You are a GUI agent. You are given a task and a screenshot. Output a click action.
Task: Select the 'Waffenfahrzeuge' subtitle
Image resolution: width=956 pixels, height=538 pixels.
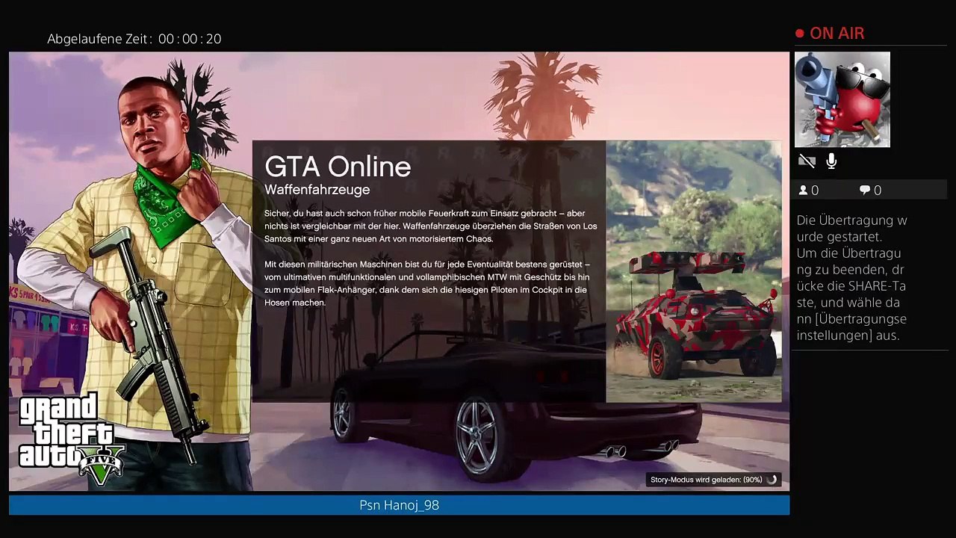coord(317,190)
